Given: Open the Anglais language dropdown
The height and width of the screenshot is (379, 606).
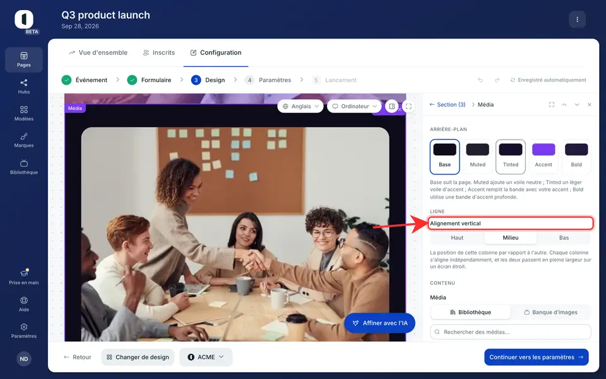Looking at the screenshot, I should [x=300, y=106].
